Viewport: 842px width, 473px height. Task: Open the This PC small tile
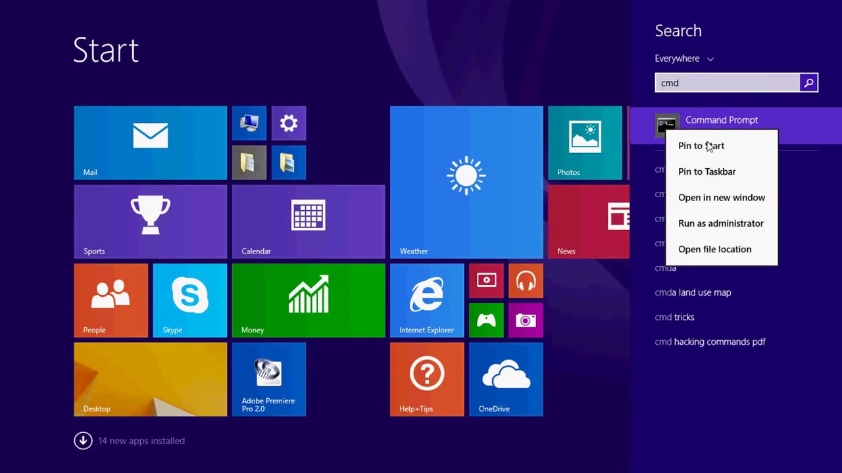click(x=249, y=123)
